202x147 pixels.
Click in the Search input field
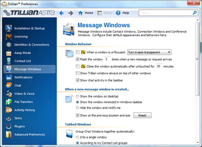tap(166, 13)
